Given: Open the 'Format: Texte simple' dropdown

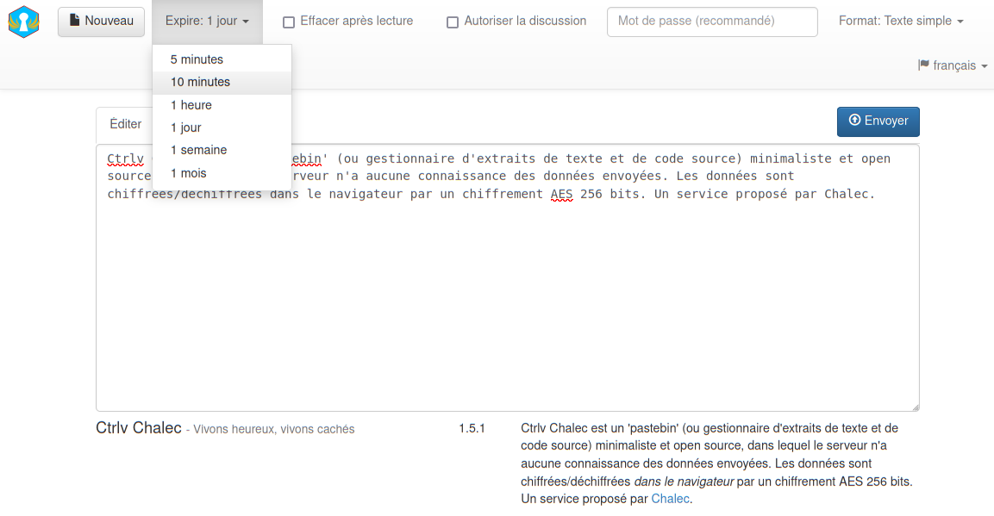Looking at the screenshot, I should click(x=900, y=20).
